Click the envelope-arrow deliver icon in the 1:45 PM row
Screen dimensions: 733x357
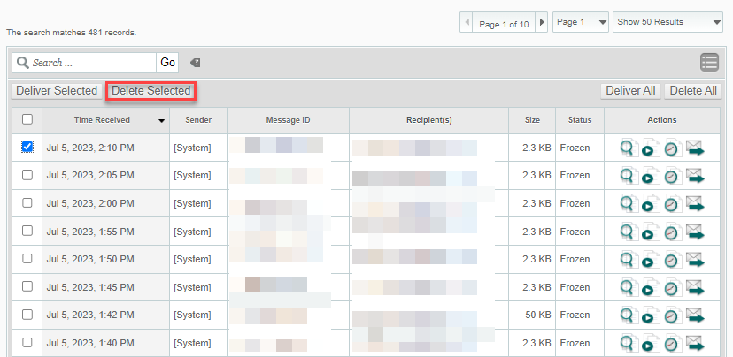coord(695,288)
